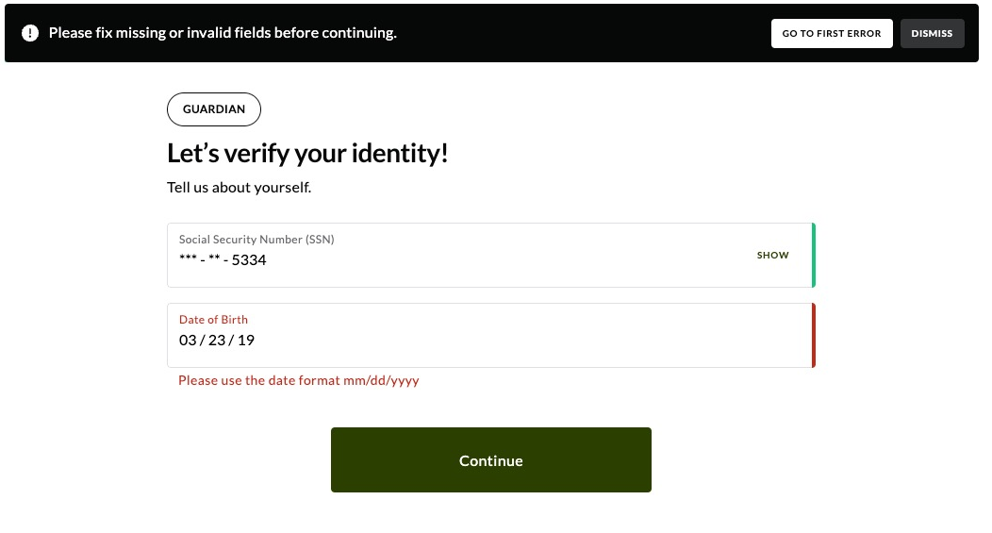Click the empty black area of the banner
Viewport: 992px width, 533px height.
point(585,33)
